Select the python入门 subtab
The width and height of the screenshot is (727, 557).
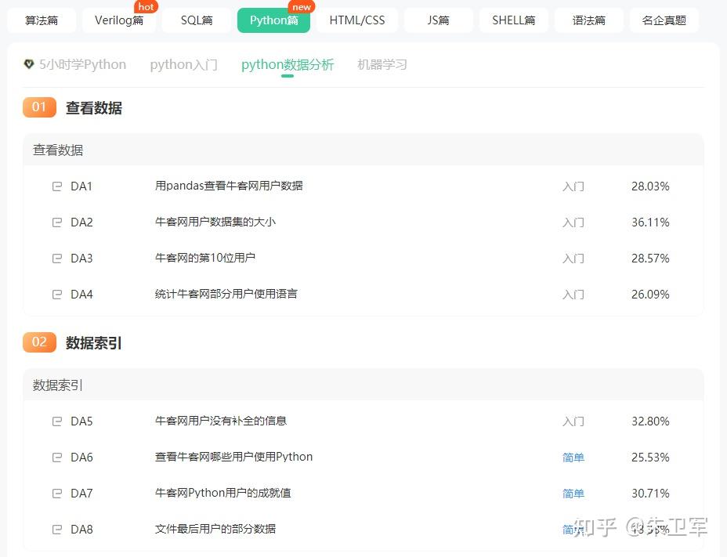coord(183,64)
